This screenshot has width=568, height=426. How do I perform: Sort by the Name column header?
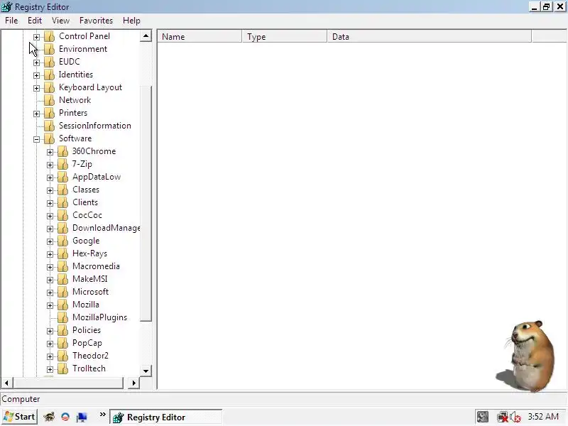tap(200, 37)
